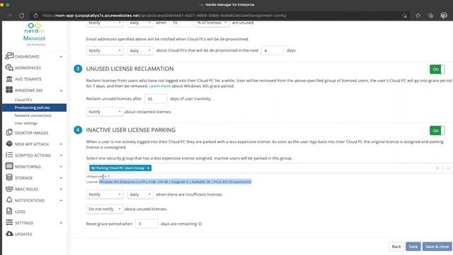The image size is (453, 255).
Task: Collapse the Windows 365 menu arrow
Action: click(61, 91)
